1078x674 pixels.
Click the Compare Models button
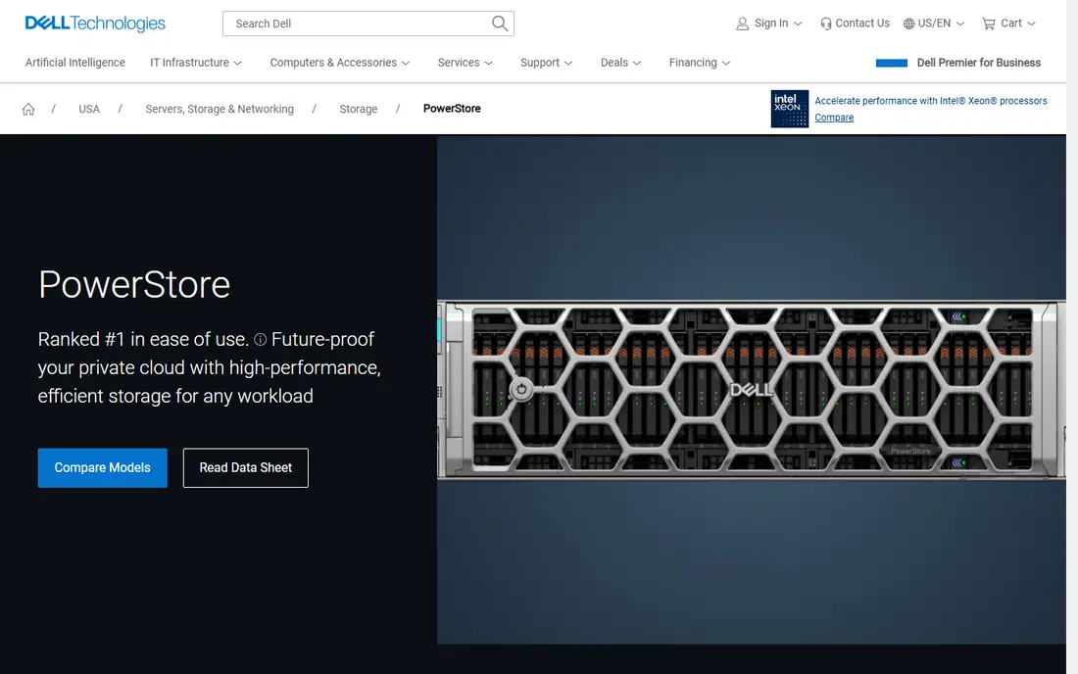click(103, 468)
